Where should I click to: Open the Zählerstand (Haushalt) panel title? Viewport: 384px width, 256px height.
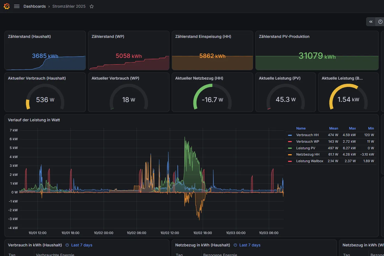(29, 36)
